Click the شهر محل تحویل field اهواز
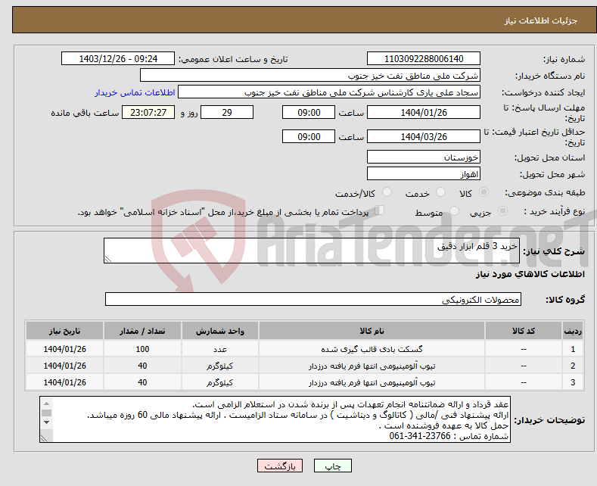 click(x=424, y=173)
